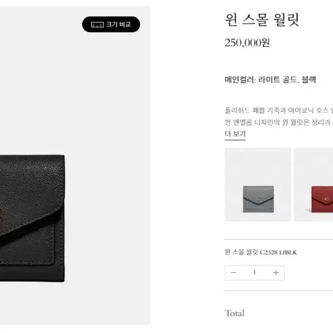Click the clasp on the gray wallet thumbnail

click(x=258, y=199)
